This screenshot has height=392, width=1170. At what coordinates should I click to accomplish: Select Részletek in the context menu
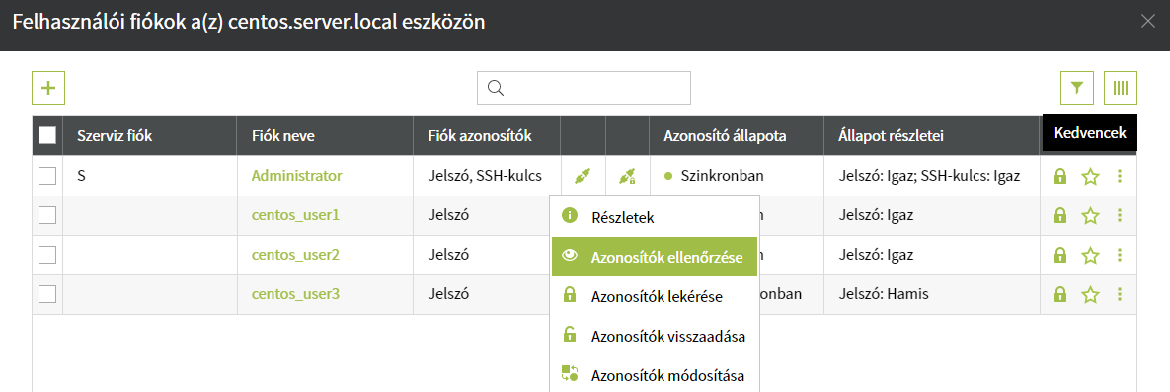[655, 217]
